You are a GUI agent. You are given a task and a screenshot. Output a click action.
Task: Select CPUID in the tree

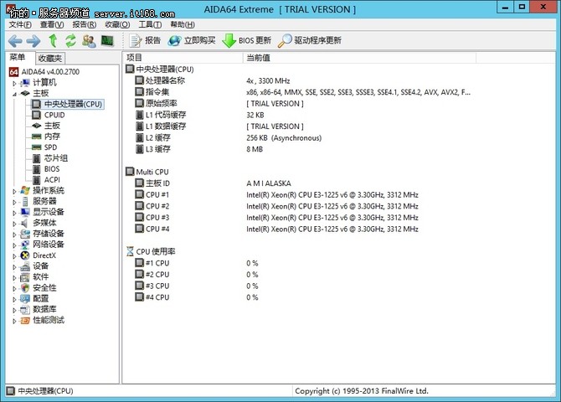click(49, 115)
